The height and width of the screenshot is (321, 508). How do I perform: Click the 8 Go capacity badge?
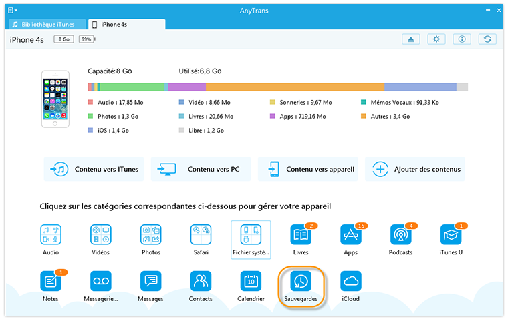63,39
